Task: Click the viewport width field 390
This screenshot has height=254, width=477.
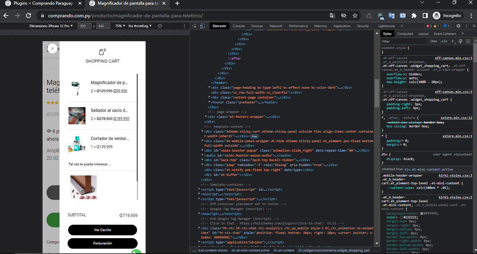Action: click(x=85, y=26)
